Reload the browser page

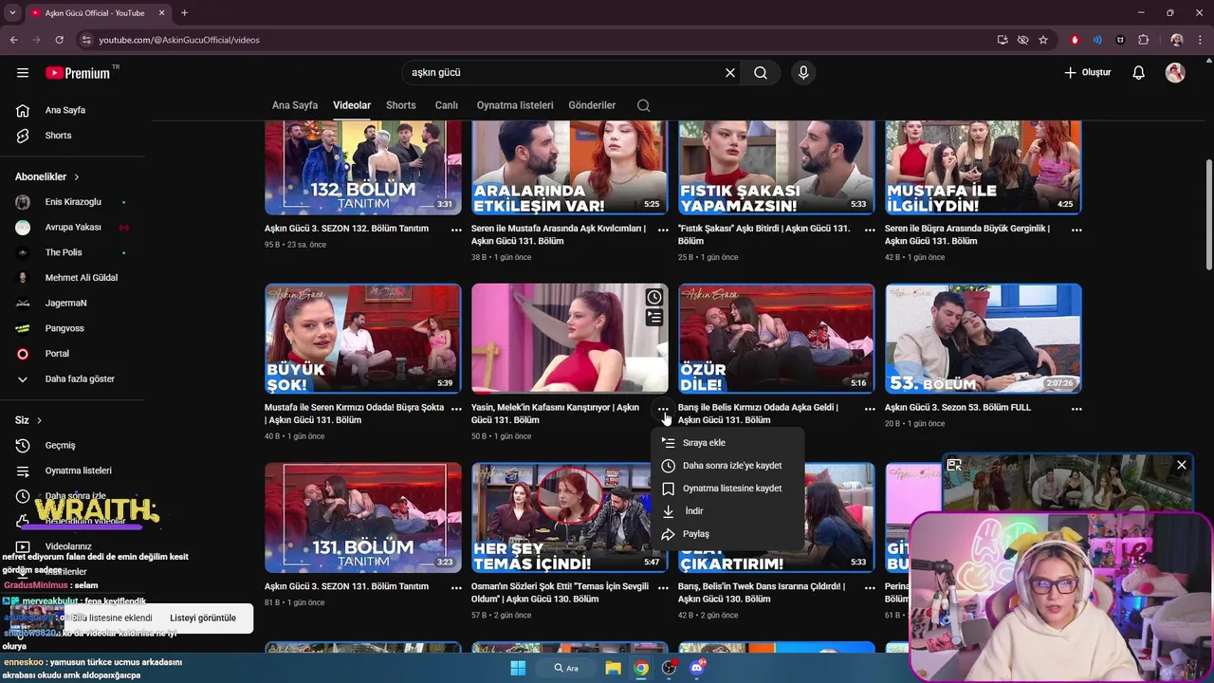coord(59,40)
